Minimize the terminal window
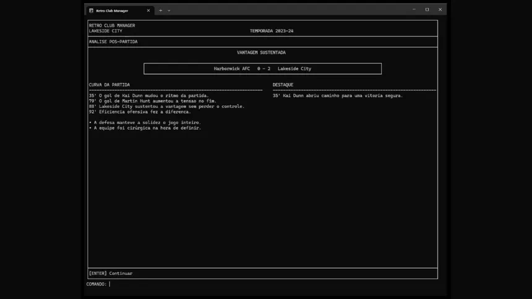Viewport: 532px width, 299px height. [414, 9]
